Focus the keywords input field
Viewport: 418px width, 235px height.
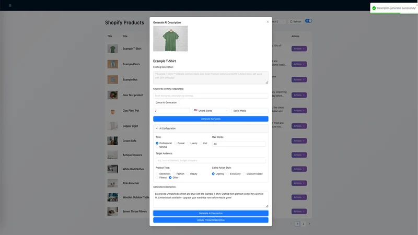[x=211, y=96]
